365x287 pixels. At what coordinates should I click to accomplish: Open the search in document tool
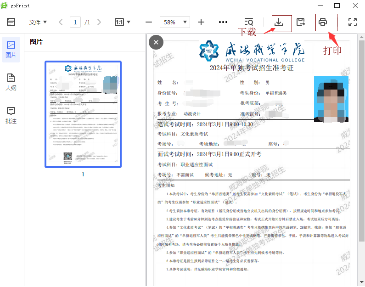pos(249,22)
